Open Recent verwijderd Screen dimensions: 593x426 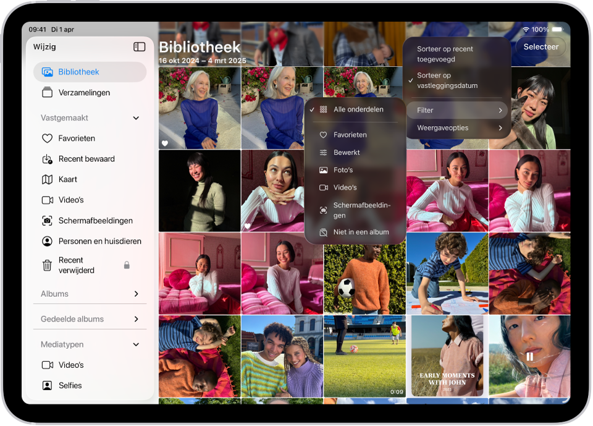[x=77, y=264]
